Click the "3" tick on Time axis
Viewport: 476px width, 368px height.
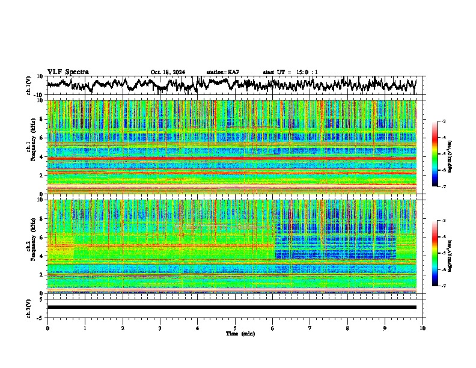pos(160,328)
